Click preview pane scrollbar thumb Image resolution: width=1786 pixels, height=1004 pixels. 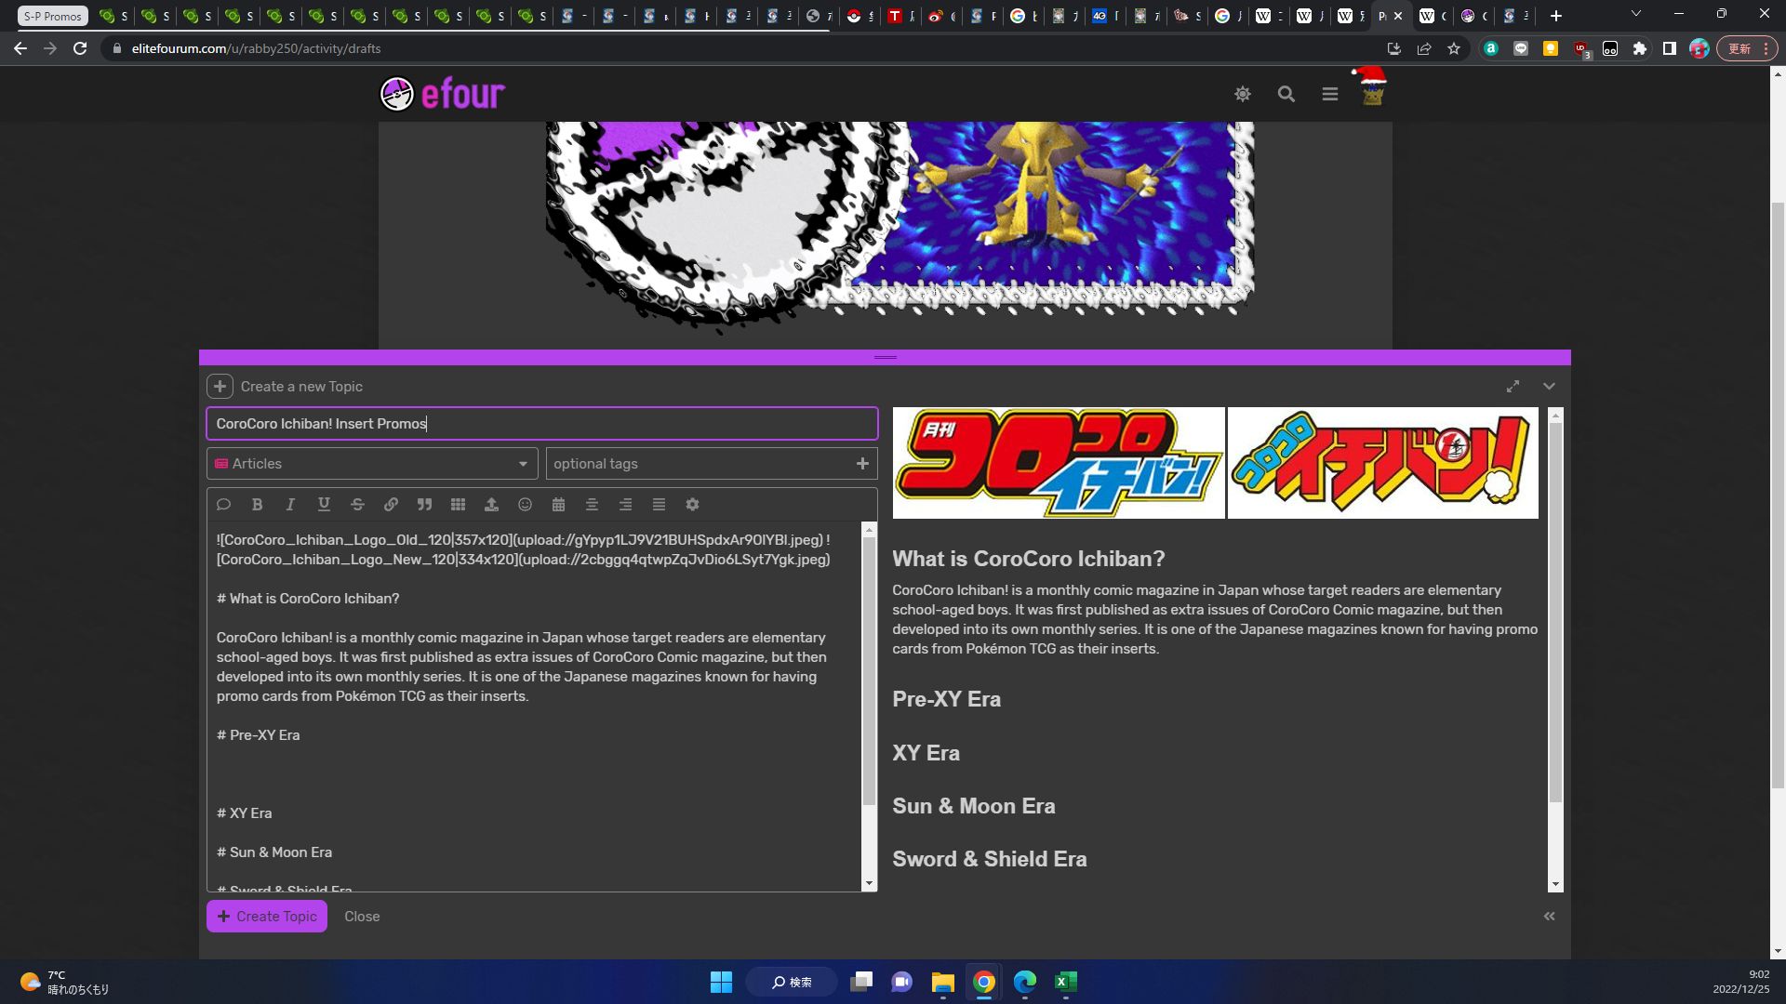[1555, 614]
